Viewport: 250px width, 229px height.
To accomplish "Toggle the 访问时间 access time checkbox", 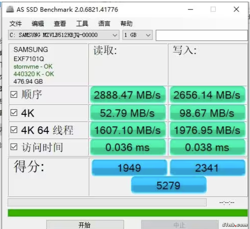I will (x=14, y=147).
